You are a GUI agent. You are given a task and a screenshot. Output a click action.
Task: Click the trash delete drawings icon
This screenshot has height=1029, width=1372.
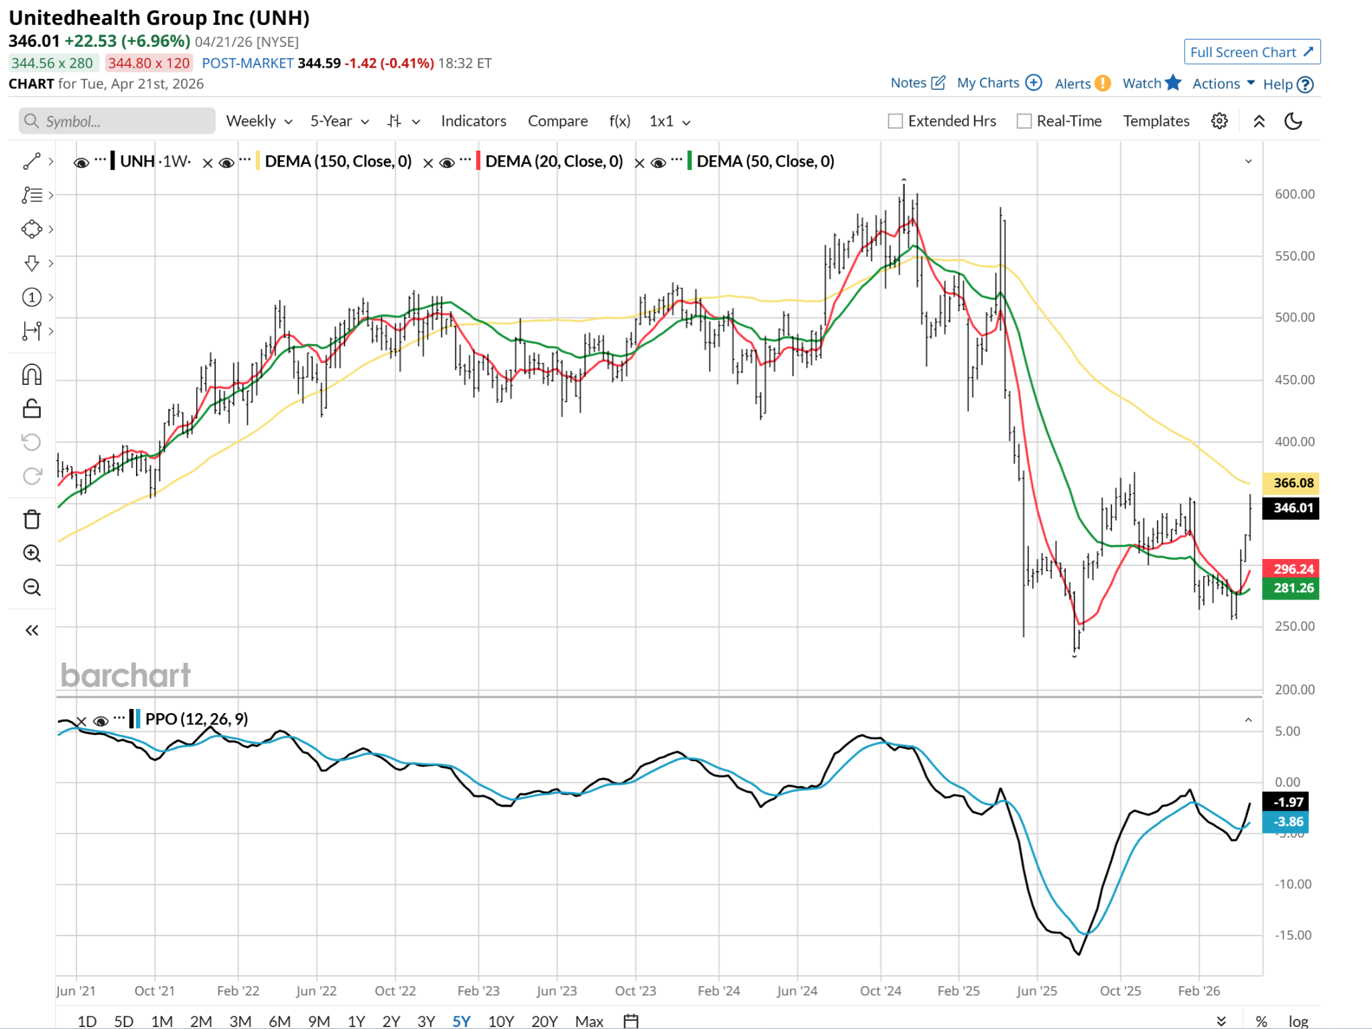click(x=31, y=520)
